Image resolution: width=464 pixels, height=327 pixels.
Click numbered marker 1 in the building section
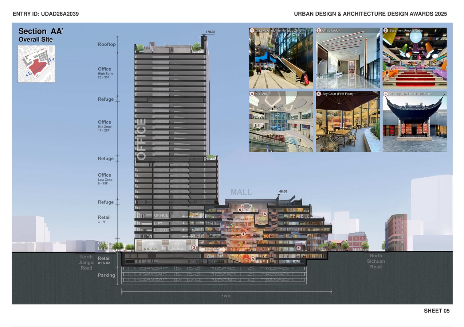click(299, 248)
